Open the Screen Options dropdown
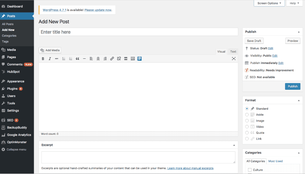305x174 pixels. [x=269, y=3]
